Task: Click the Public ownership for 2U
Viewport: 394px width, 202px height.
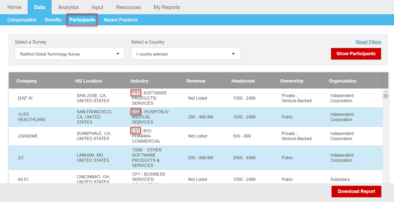Action: pyautogui.click(x=287, y=158)
